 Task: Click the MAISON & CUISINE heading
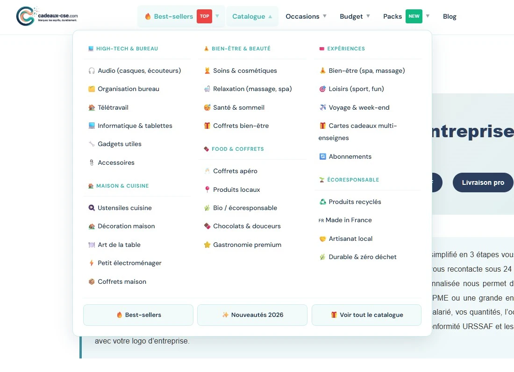tap(122, 186)
